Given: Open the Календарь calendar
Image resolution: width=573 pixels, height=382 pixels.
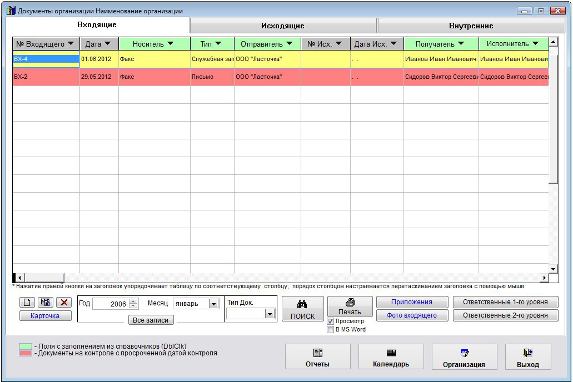Looking at the screenshot, I should [391, 357].
